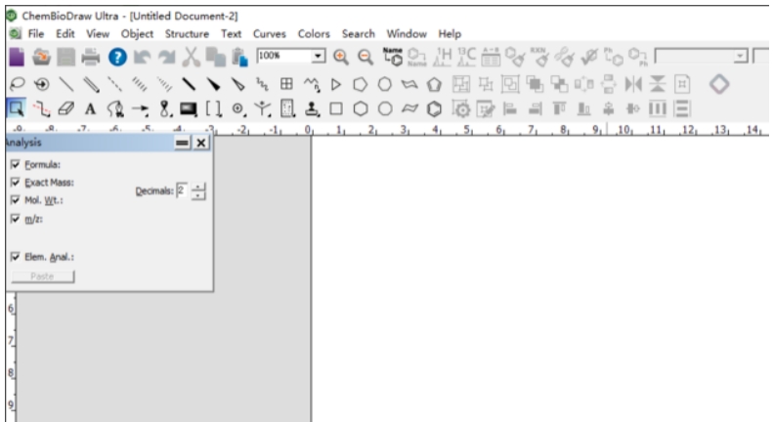Select the Table tool

[x=286, y=84]
